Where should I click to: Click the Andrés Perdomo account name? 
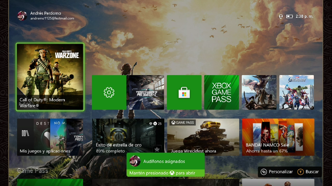click(x=46, y=13)
